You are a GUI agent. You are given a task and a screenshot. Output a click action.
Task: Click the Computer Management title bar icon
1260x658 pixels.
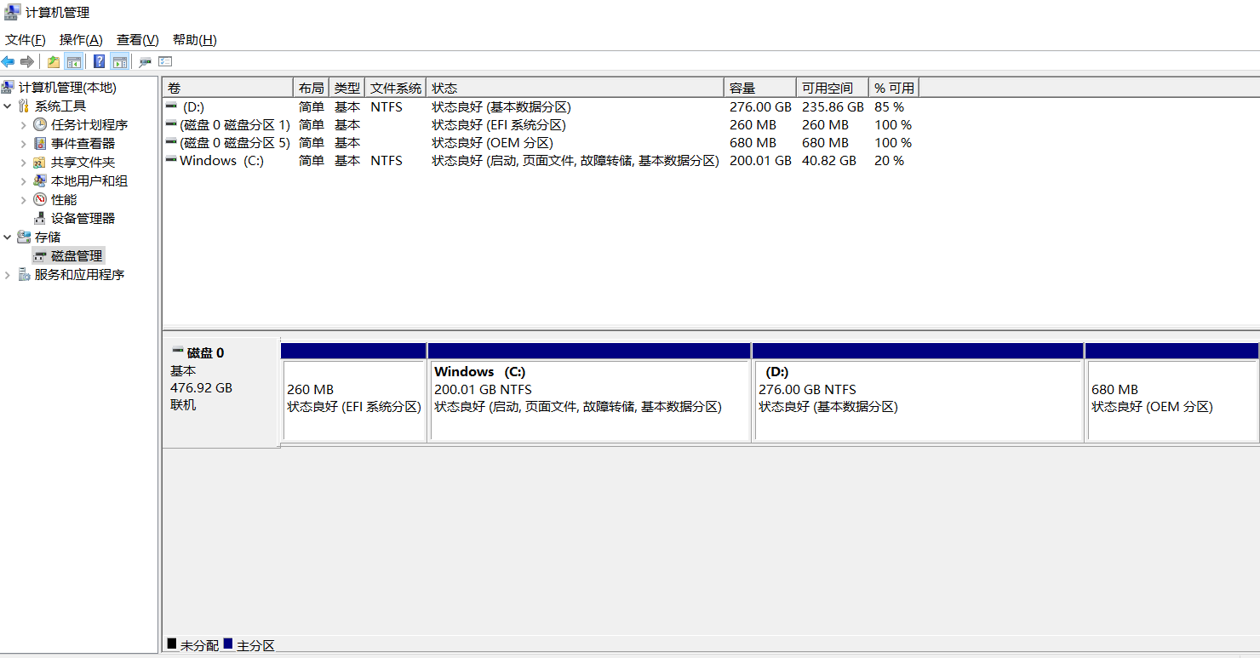click(13, 12)
